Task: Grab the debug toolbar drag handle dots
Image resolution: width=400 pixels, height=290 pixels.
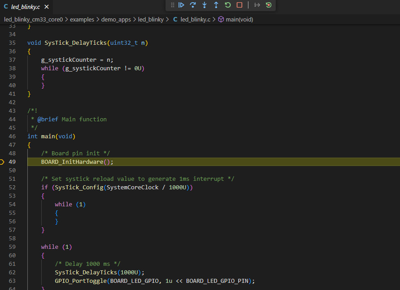Action: tap(173, 5)
